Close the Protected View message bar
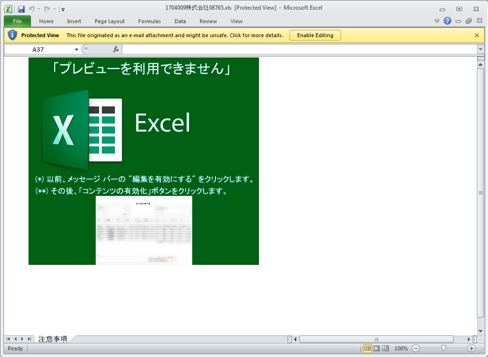This screenshot has height=357, width=488. (x=477, y=35)
